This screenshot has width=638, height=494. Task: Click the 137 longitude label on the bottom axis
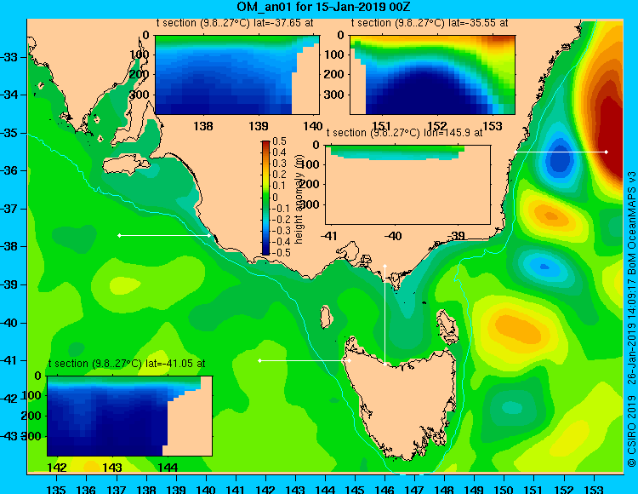click(117, 489)
